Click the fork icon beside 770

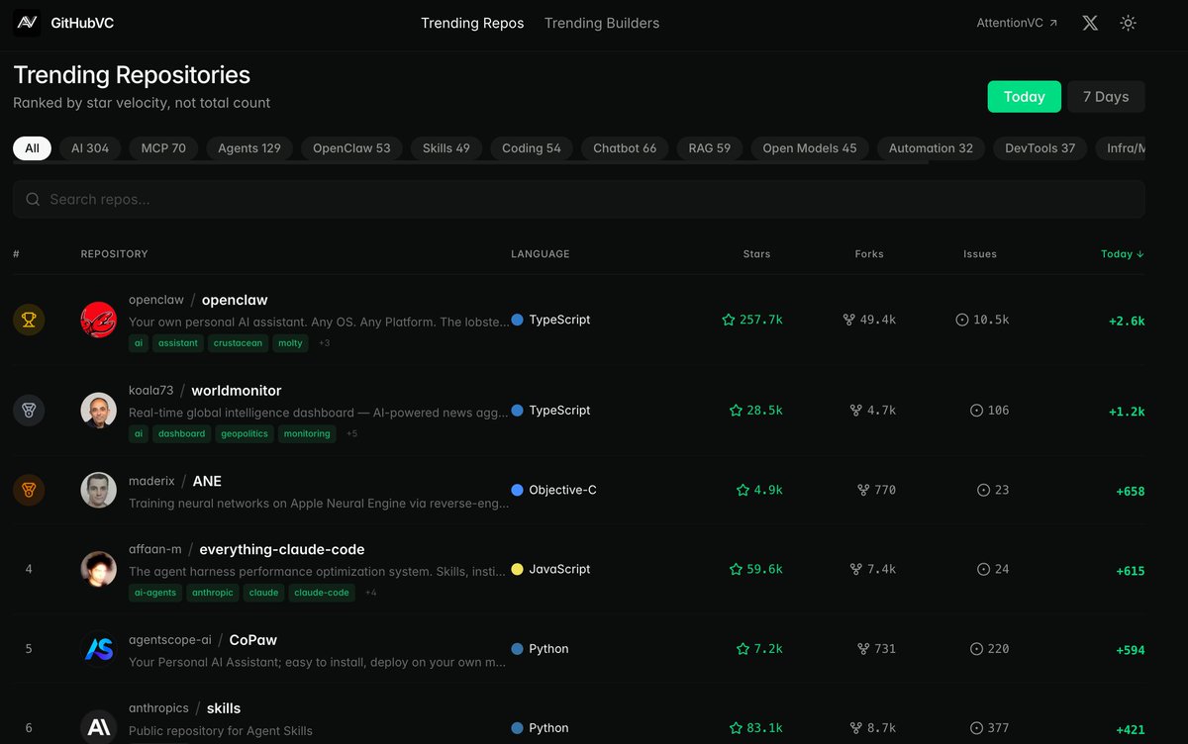point(863,490)
